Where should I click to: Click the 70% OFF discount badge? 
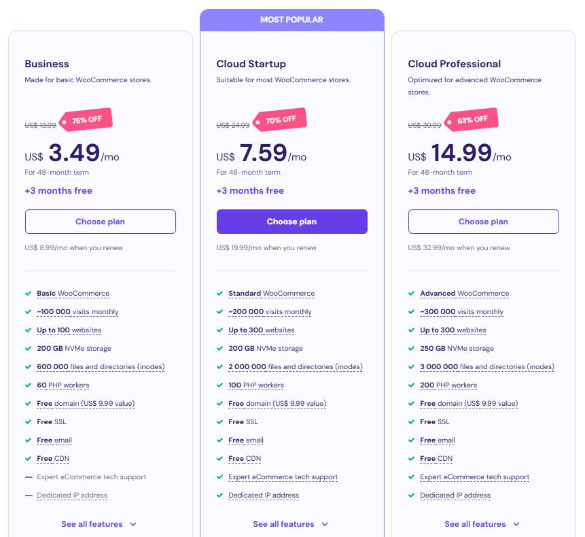[x=280, y=120]
